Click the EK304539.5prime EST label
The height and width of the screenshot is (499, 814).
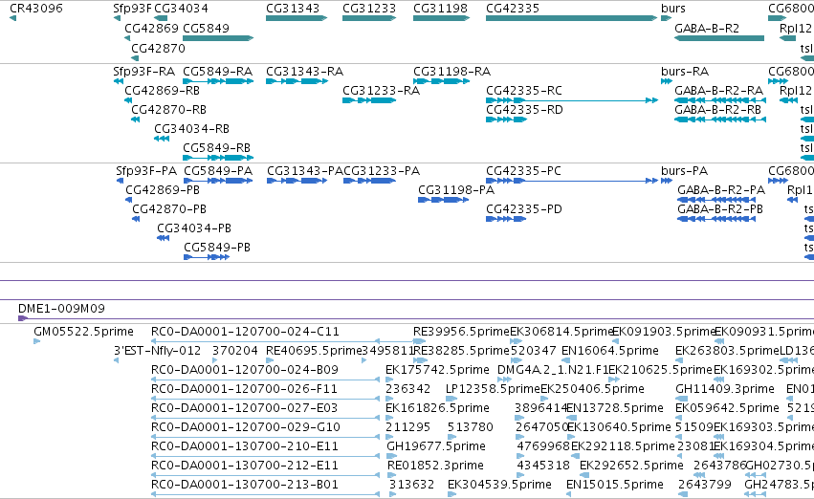499,485
